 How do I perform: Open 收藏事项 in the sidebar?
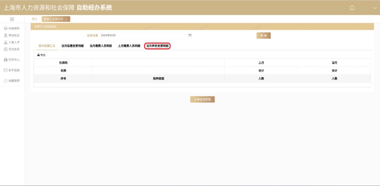click(12, 81)
